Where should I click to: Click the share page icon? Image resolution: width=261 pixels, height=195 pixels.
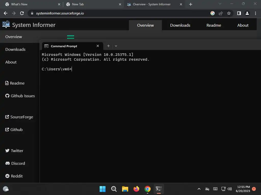point(221,13)
